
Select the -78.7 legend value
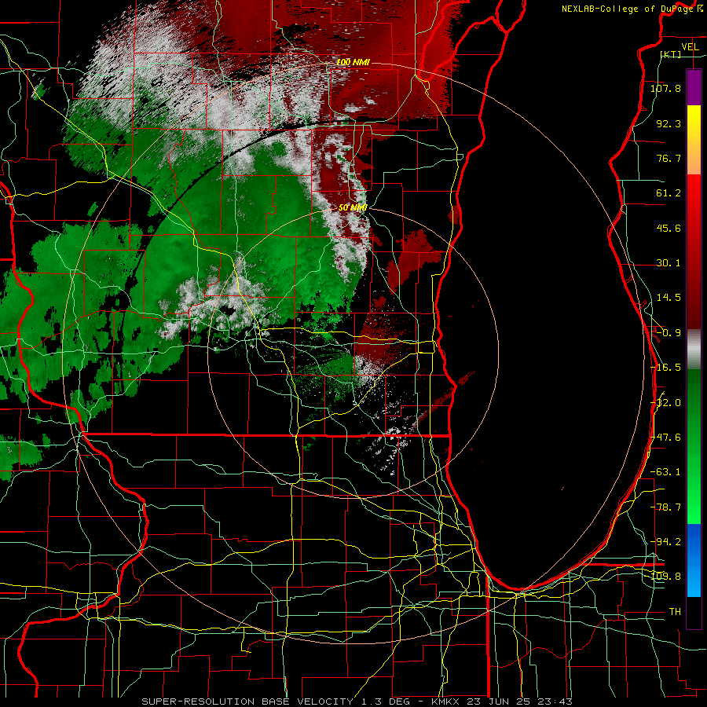(665, 507)
